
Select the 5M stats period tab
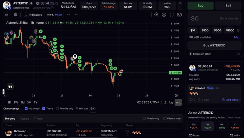pyautogui.click(x=194, y=126)
